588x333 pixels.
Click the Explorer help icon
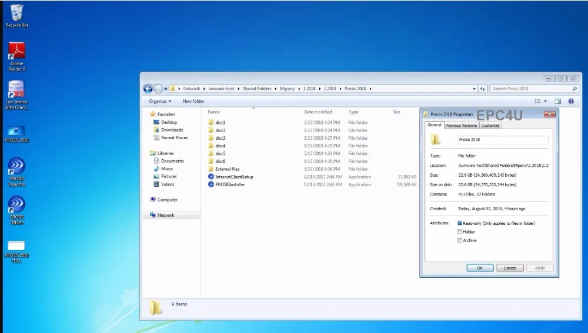[570, 101]
